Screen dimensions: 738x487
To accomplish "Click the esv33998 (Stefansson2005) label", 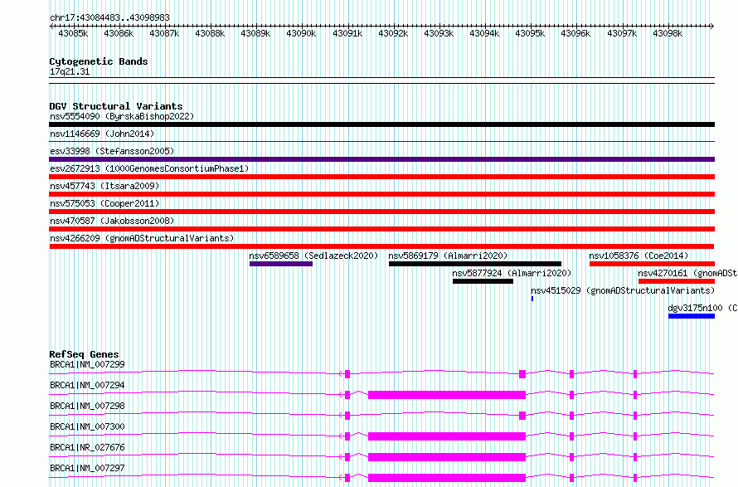I will (112, 151).
